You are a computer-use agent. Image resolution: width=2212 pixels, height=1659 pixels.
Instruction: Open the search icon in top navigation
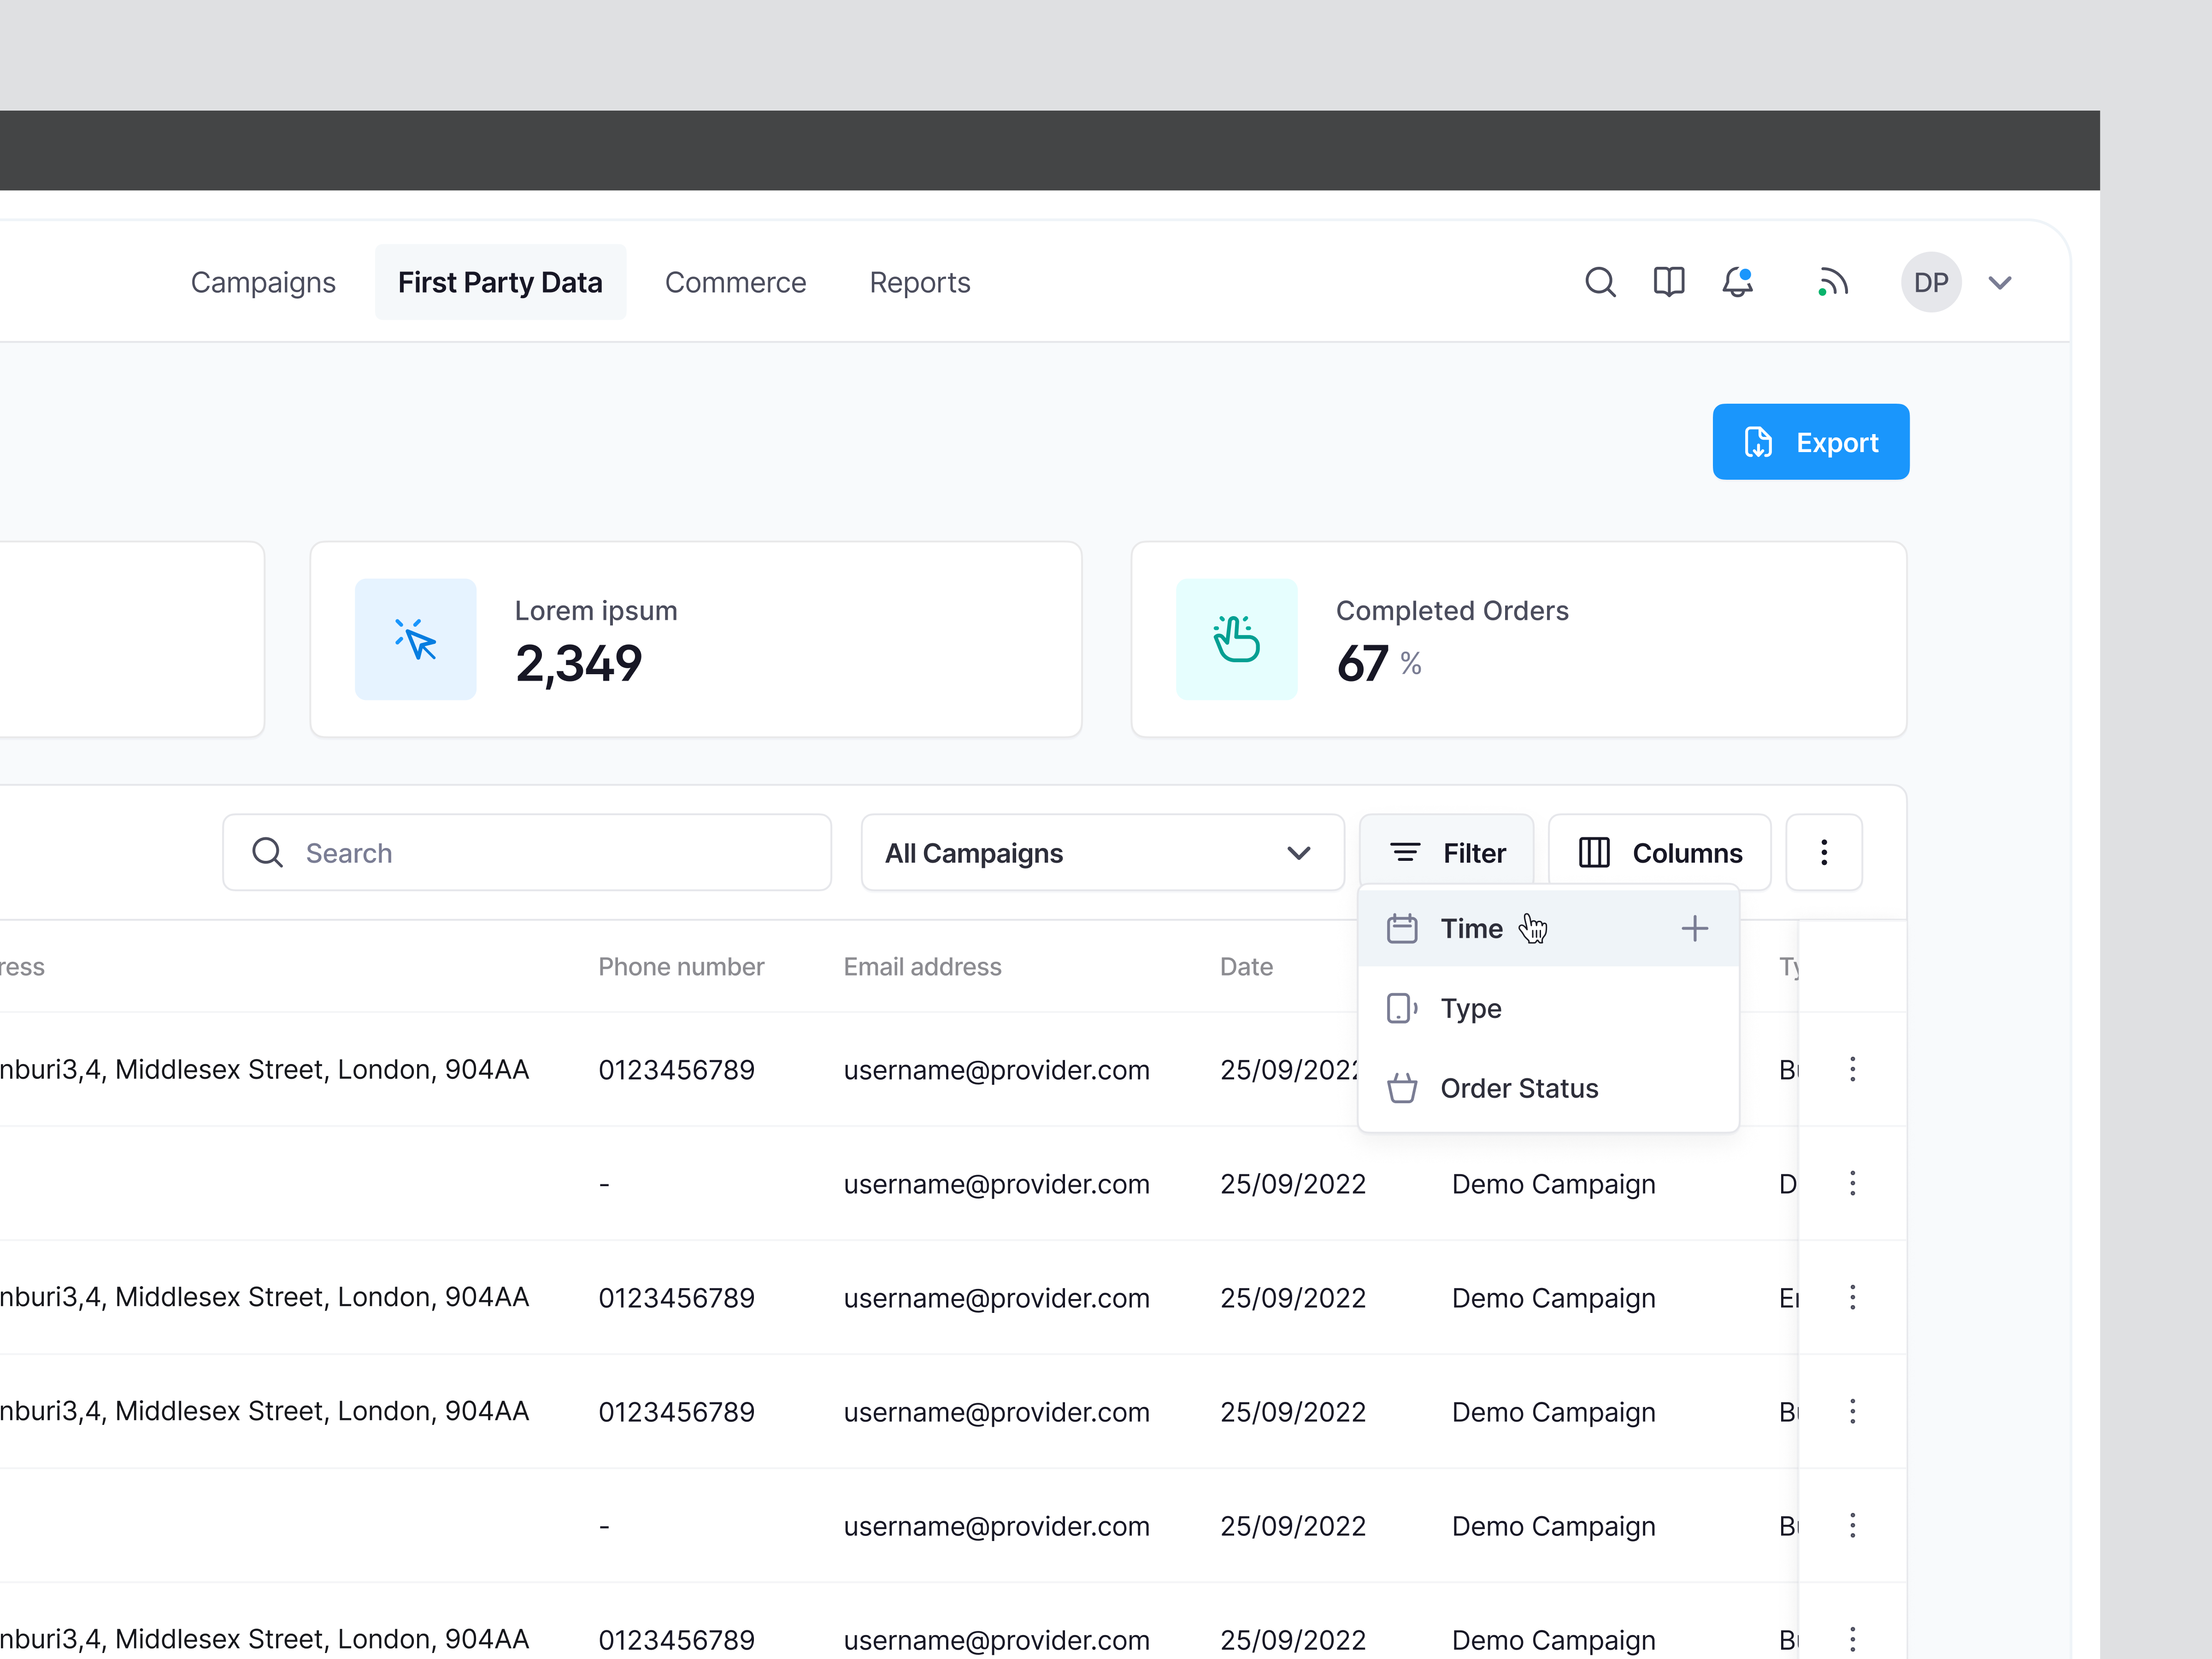(x=1600, y=282)
